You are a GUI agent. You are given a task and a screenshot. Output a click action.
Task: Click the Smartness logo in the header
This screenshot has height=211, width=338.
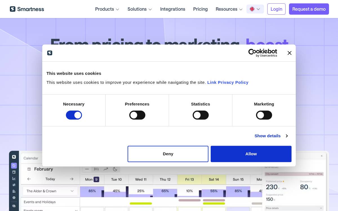pos(27,9)
